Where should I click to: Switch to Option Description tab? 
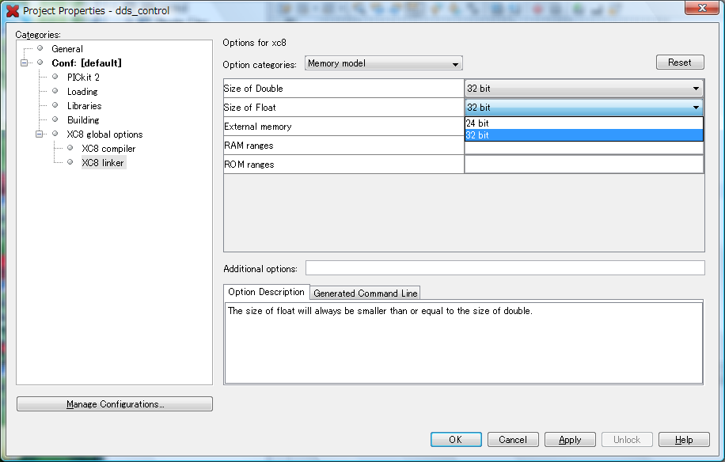(266, 292)
